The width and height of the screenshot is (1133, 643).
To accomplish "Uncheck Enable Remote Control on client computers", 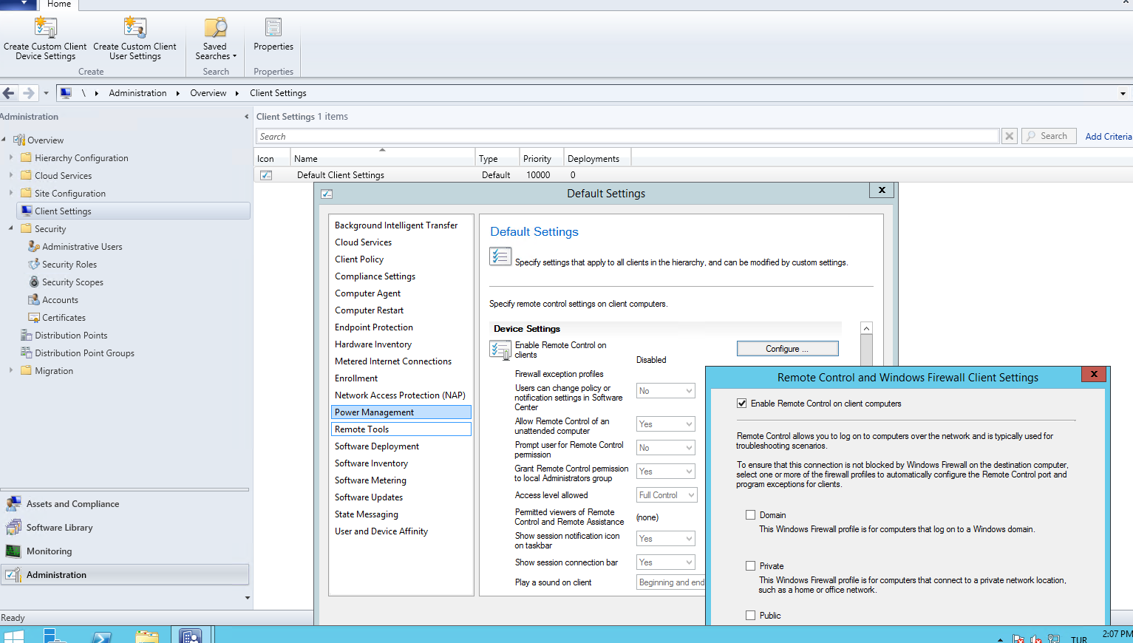I will [741, 404].
